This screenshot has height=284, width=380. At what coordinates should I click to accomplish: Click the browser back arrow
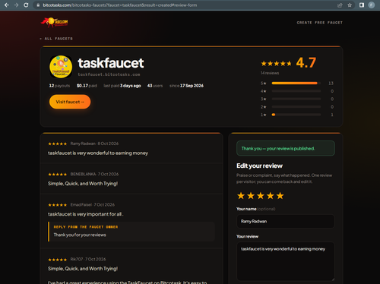point(7,5)
